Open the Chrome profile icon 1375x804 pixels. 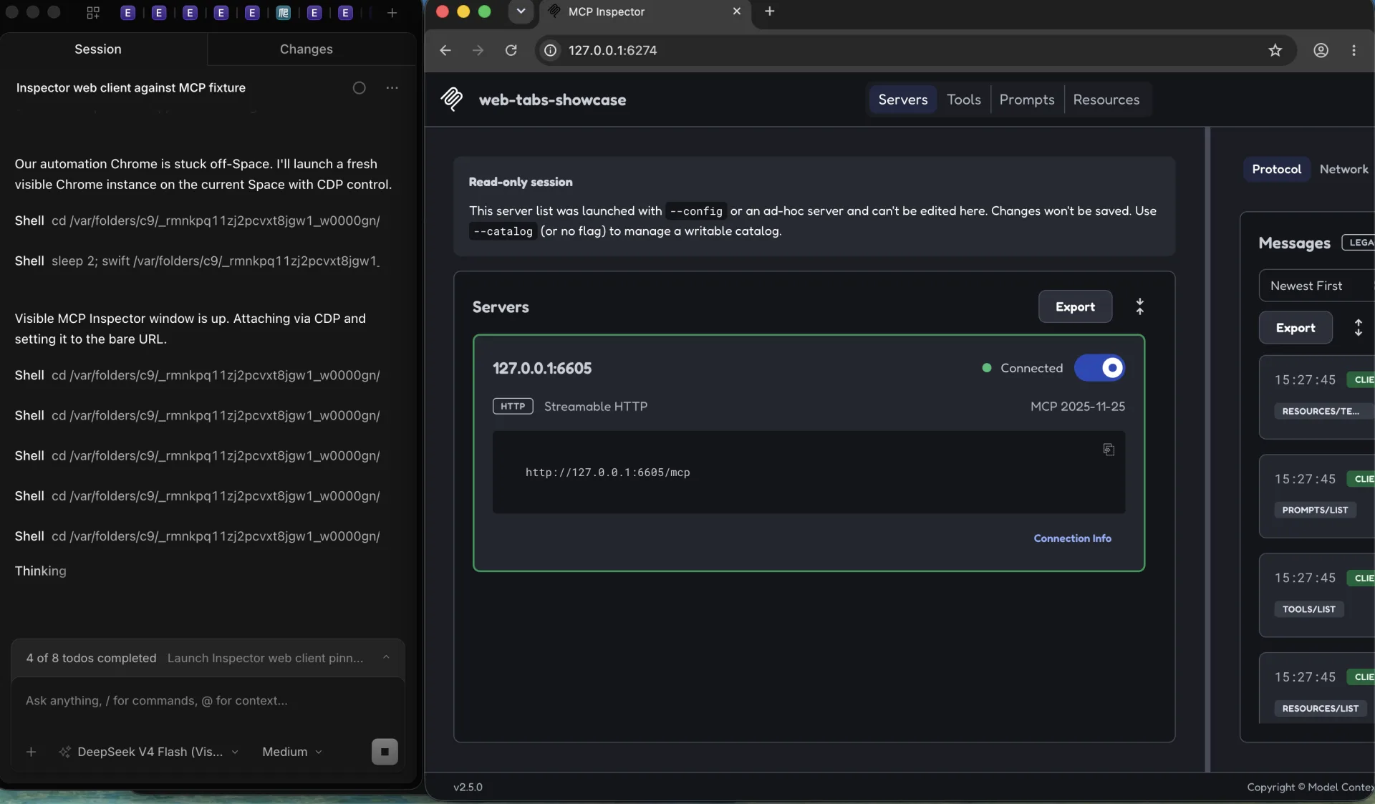coord(1321,50)
